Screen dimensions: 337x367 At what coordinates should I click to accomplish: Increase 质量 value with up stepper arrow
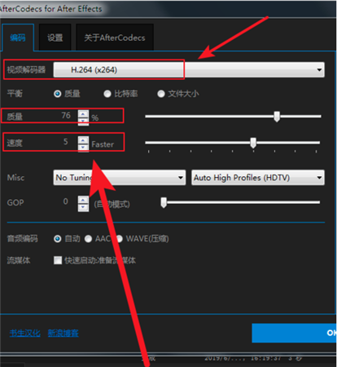(83, 114)
